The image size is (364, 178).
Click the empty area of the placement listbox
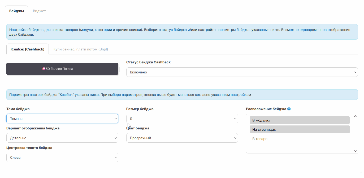pos(299,147)
